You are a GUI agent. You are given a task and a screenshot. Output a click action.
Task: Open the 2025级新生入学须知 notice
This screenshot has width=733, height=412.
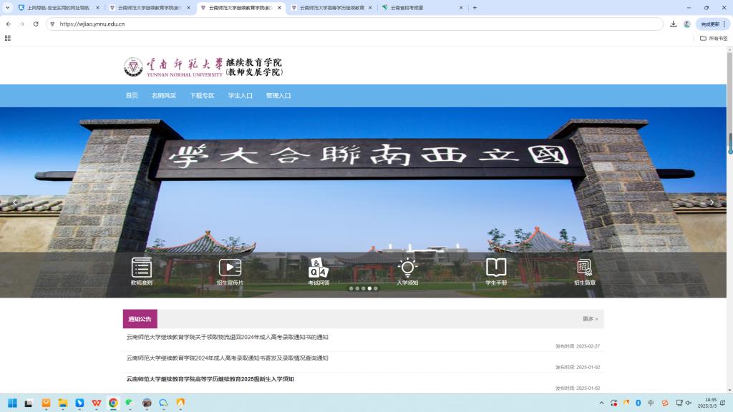coord(210,379)
